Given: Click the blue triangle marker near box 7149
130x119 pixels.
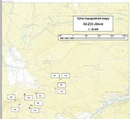Looking at the screenshot, I should 25,94.
